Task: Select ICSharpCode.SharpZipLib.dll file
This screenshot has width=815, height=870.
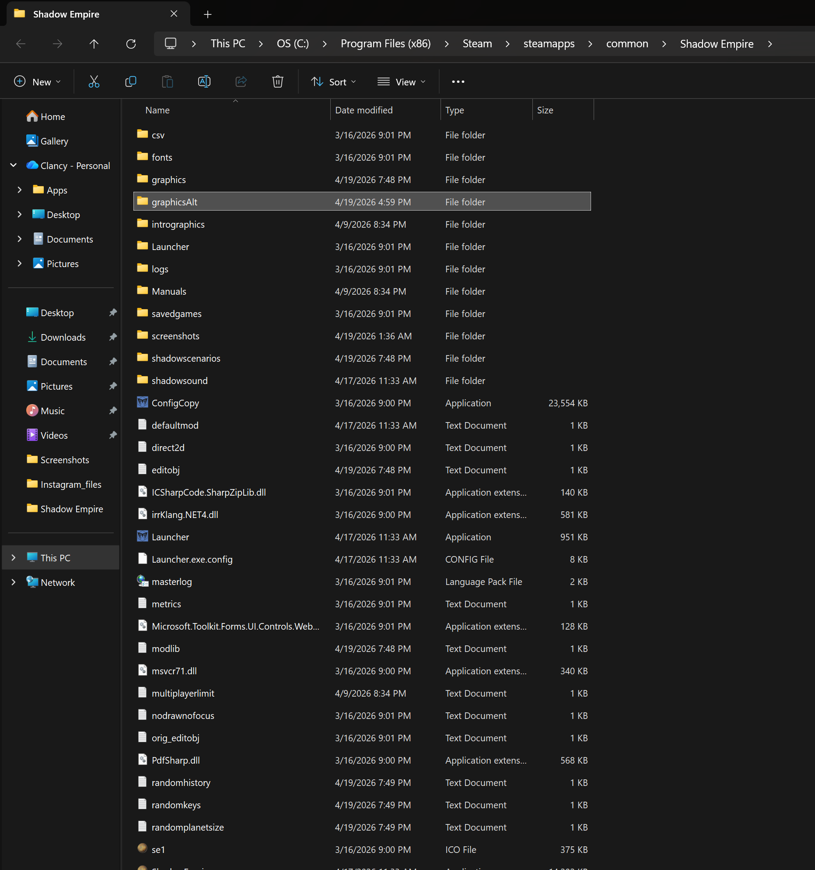Action: pyautogui.click(x=362, y=492)
